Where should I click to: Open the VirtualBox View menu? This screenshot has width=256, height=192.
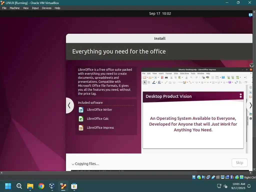point(26,8)
